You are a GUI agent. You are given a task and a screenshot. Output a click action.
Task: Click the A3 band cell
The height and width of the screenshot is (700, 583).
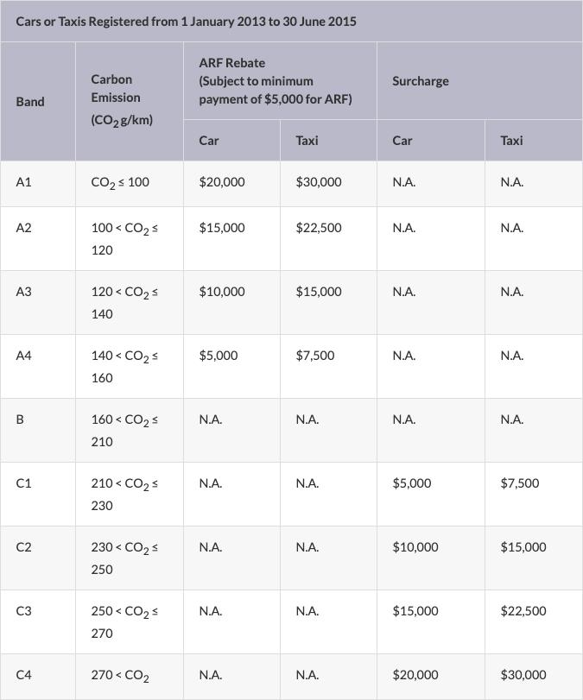[23, 292]
